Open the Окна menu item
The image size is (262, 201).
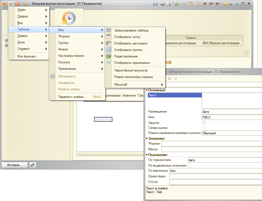(x=29, y=42)
